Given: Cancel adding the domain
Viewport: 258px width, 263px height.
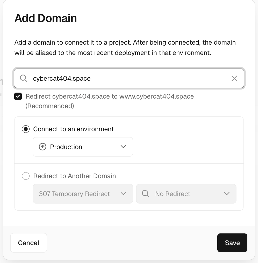Looking at the screenshot, I should (29, 243).
